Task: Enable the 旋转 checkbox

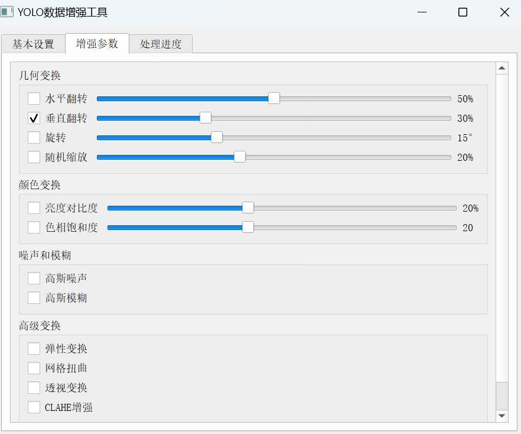Action: pos(34,138)
